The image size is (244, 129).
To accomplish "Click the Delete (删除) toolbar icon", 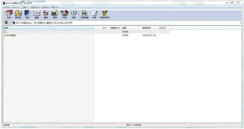I will (x=46, y=14).
